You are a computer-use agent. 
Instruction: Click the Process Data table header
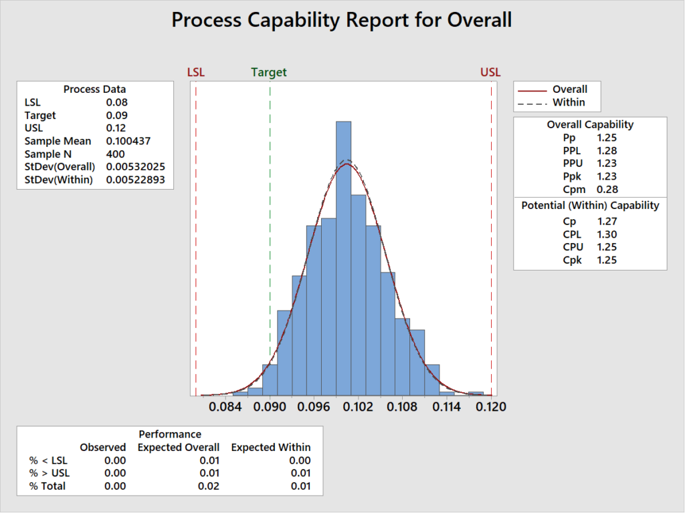tap(94, 90)
